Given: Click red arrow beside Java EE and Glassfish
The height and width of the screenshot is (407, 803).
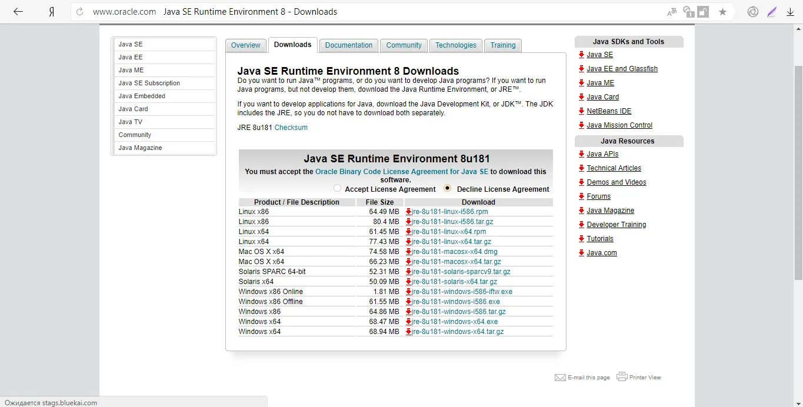Looking at the screenshot, I should point(581,69).
